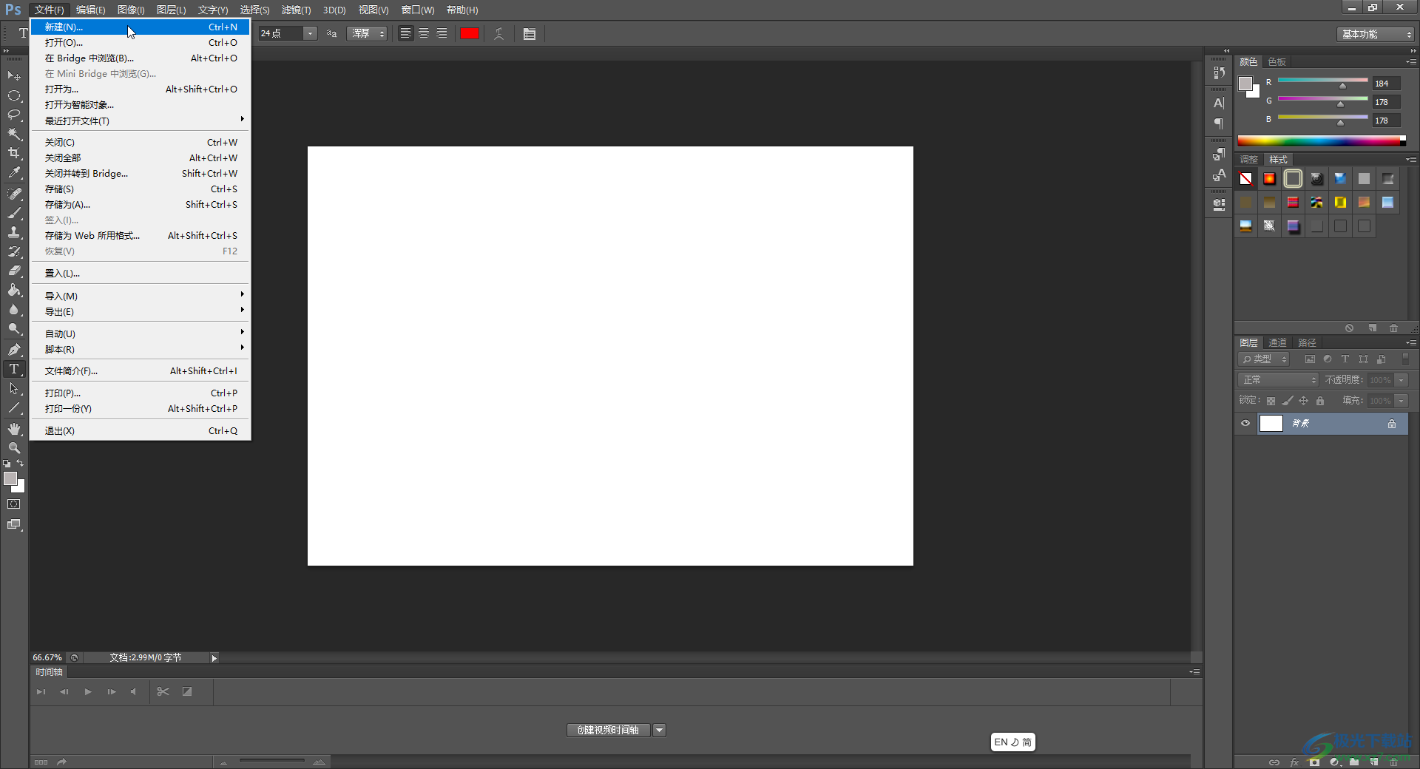Click the red text color swatch
Image resolution: width=1420 pixels, height=769 pixels.
pyautogui.click(x=470, y=33)
